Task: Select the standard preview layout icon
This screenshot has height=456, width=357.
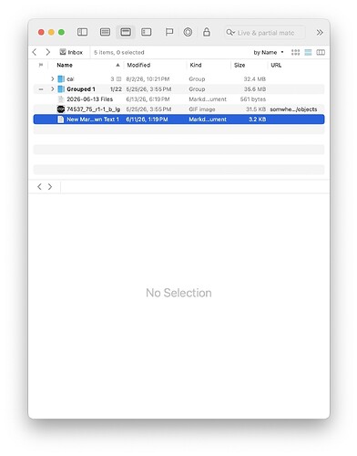Action: pyautogui.click(x=126, y=32)
